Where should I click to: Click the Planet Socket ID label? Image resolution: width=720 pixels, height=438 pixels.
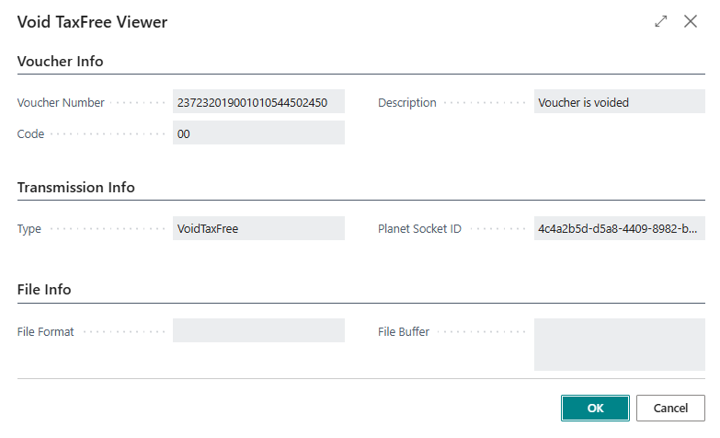pos(419,229)
